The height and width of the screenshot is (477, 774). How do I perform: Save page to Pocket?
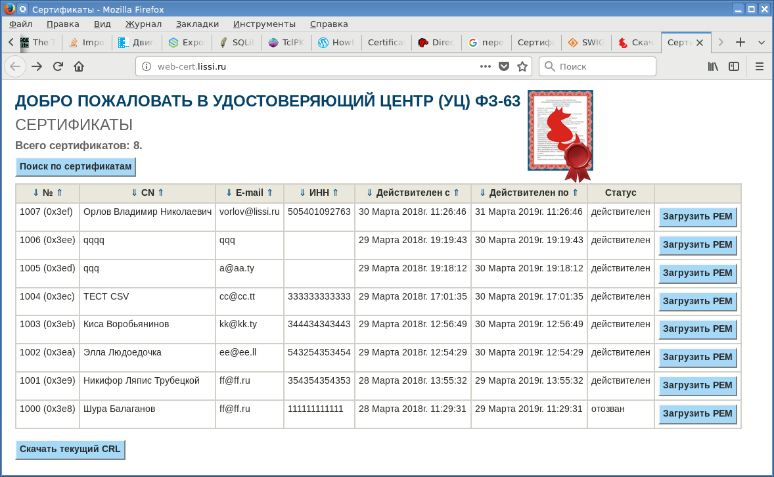point(504,66)
